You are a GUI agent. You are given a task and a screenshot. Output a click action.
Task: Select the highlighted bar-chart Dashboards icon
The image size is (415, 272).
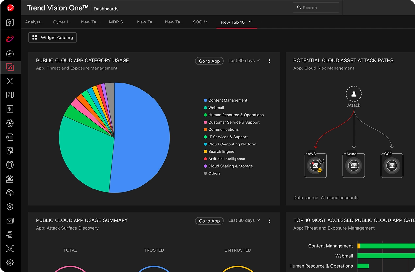click(x=10, y=67)
